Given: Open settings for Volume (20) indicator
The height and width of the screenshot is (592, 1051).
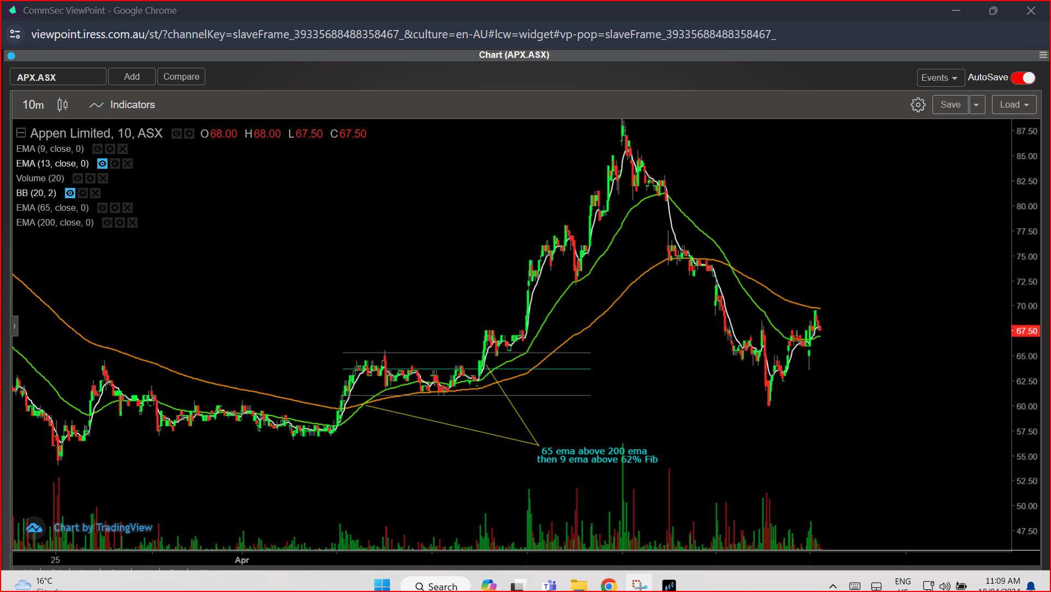Looking at the screenshot, I should point(90,178).
